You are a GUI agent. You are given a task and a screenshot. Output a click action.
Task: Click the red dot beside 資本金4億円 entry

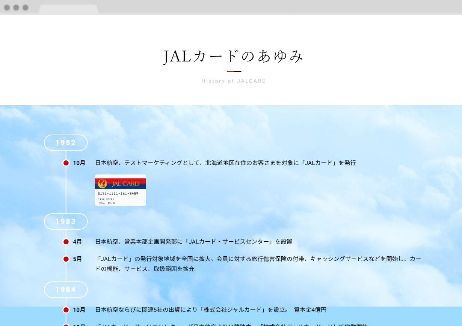point(66,310)
